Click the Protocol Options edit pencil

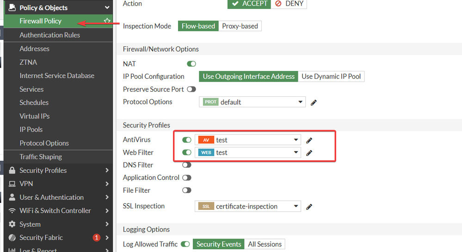coord(314,102)
